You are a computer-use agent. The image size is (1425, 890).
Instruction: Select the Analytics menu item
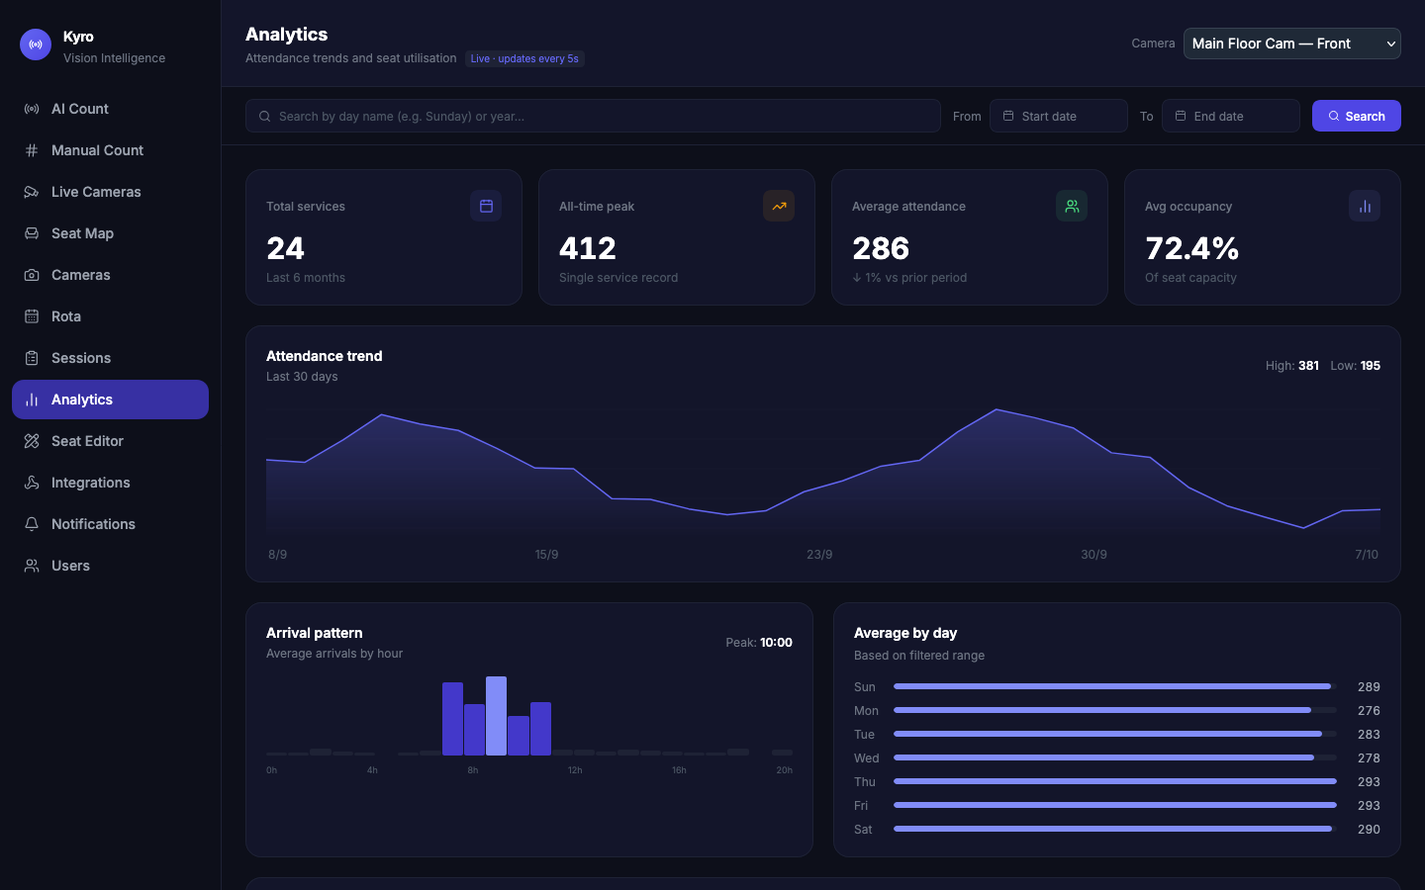click(x=110, y=400)
